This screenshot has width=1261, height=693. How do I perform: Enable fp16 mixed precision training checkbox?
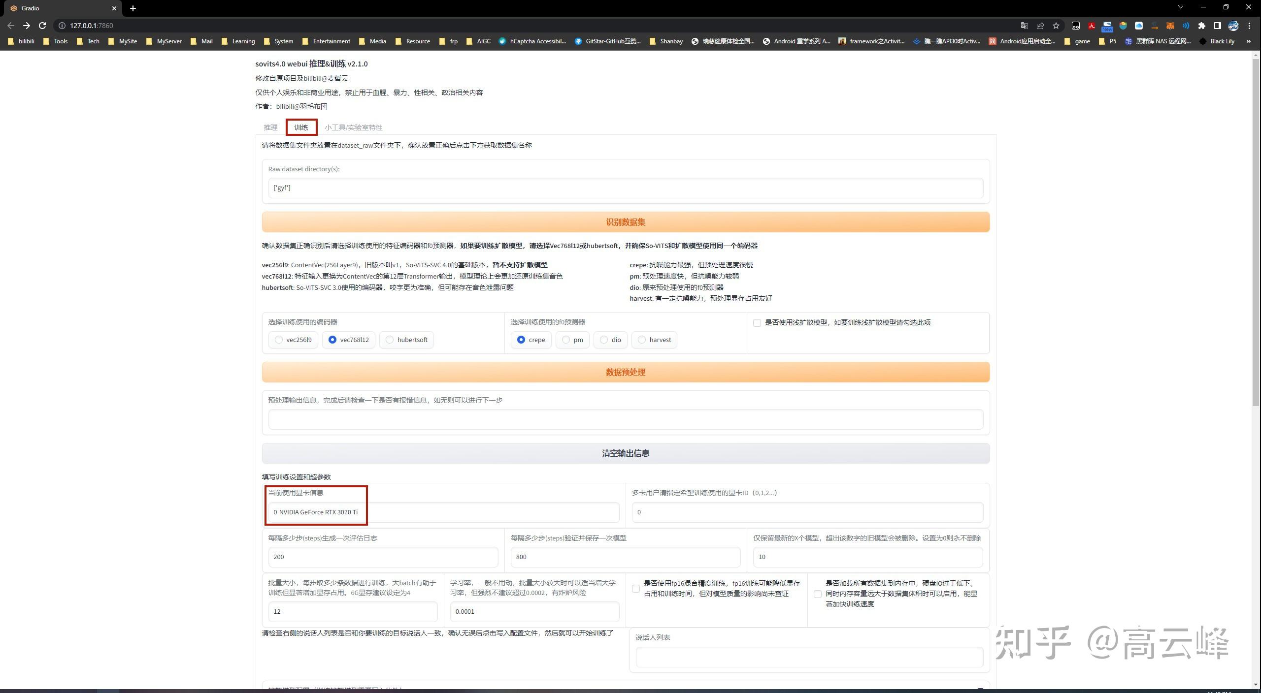point(636,589)
